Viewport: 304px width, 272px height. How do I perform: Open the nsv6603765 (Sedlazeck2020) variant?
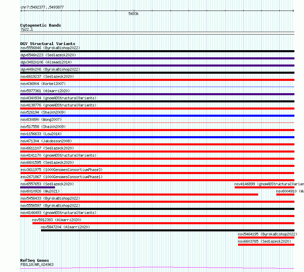(x=264, y=241)
